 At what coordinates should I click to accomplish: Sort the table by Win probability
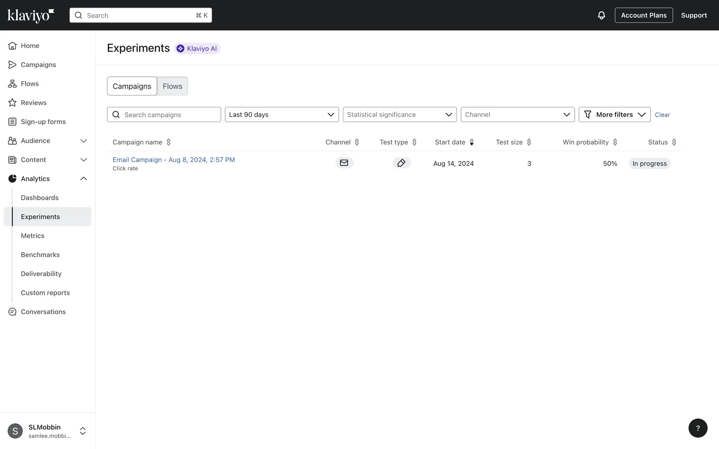[x=589, y=142]
